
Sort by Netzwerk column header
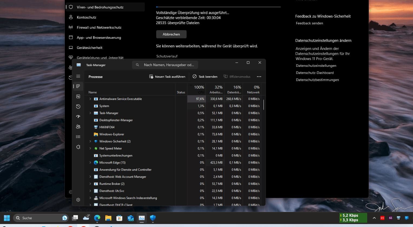pos(252,89)
